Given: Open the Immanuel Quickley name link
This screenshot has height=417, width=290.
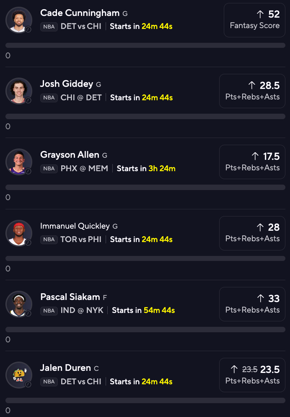Looking at the screenshot, I should pyautogui.click(x=75, y=226).
